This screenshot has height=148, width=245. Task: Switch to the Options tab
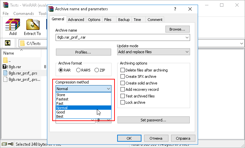pos(94,20)
